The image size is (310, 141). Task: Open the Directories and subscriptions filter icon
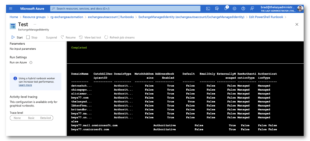pos(217,9)
